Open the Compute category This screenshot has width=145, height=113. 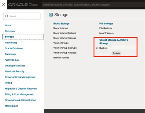10,31
